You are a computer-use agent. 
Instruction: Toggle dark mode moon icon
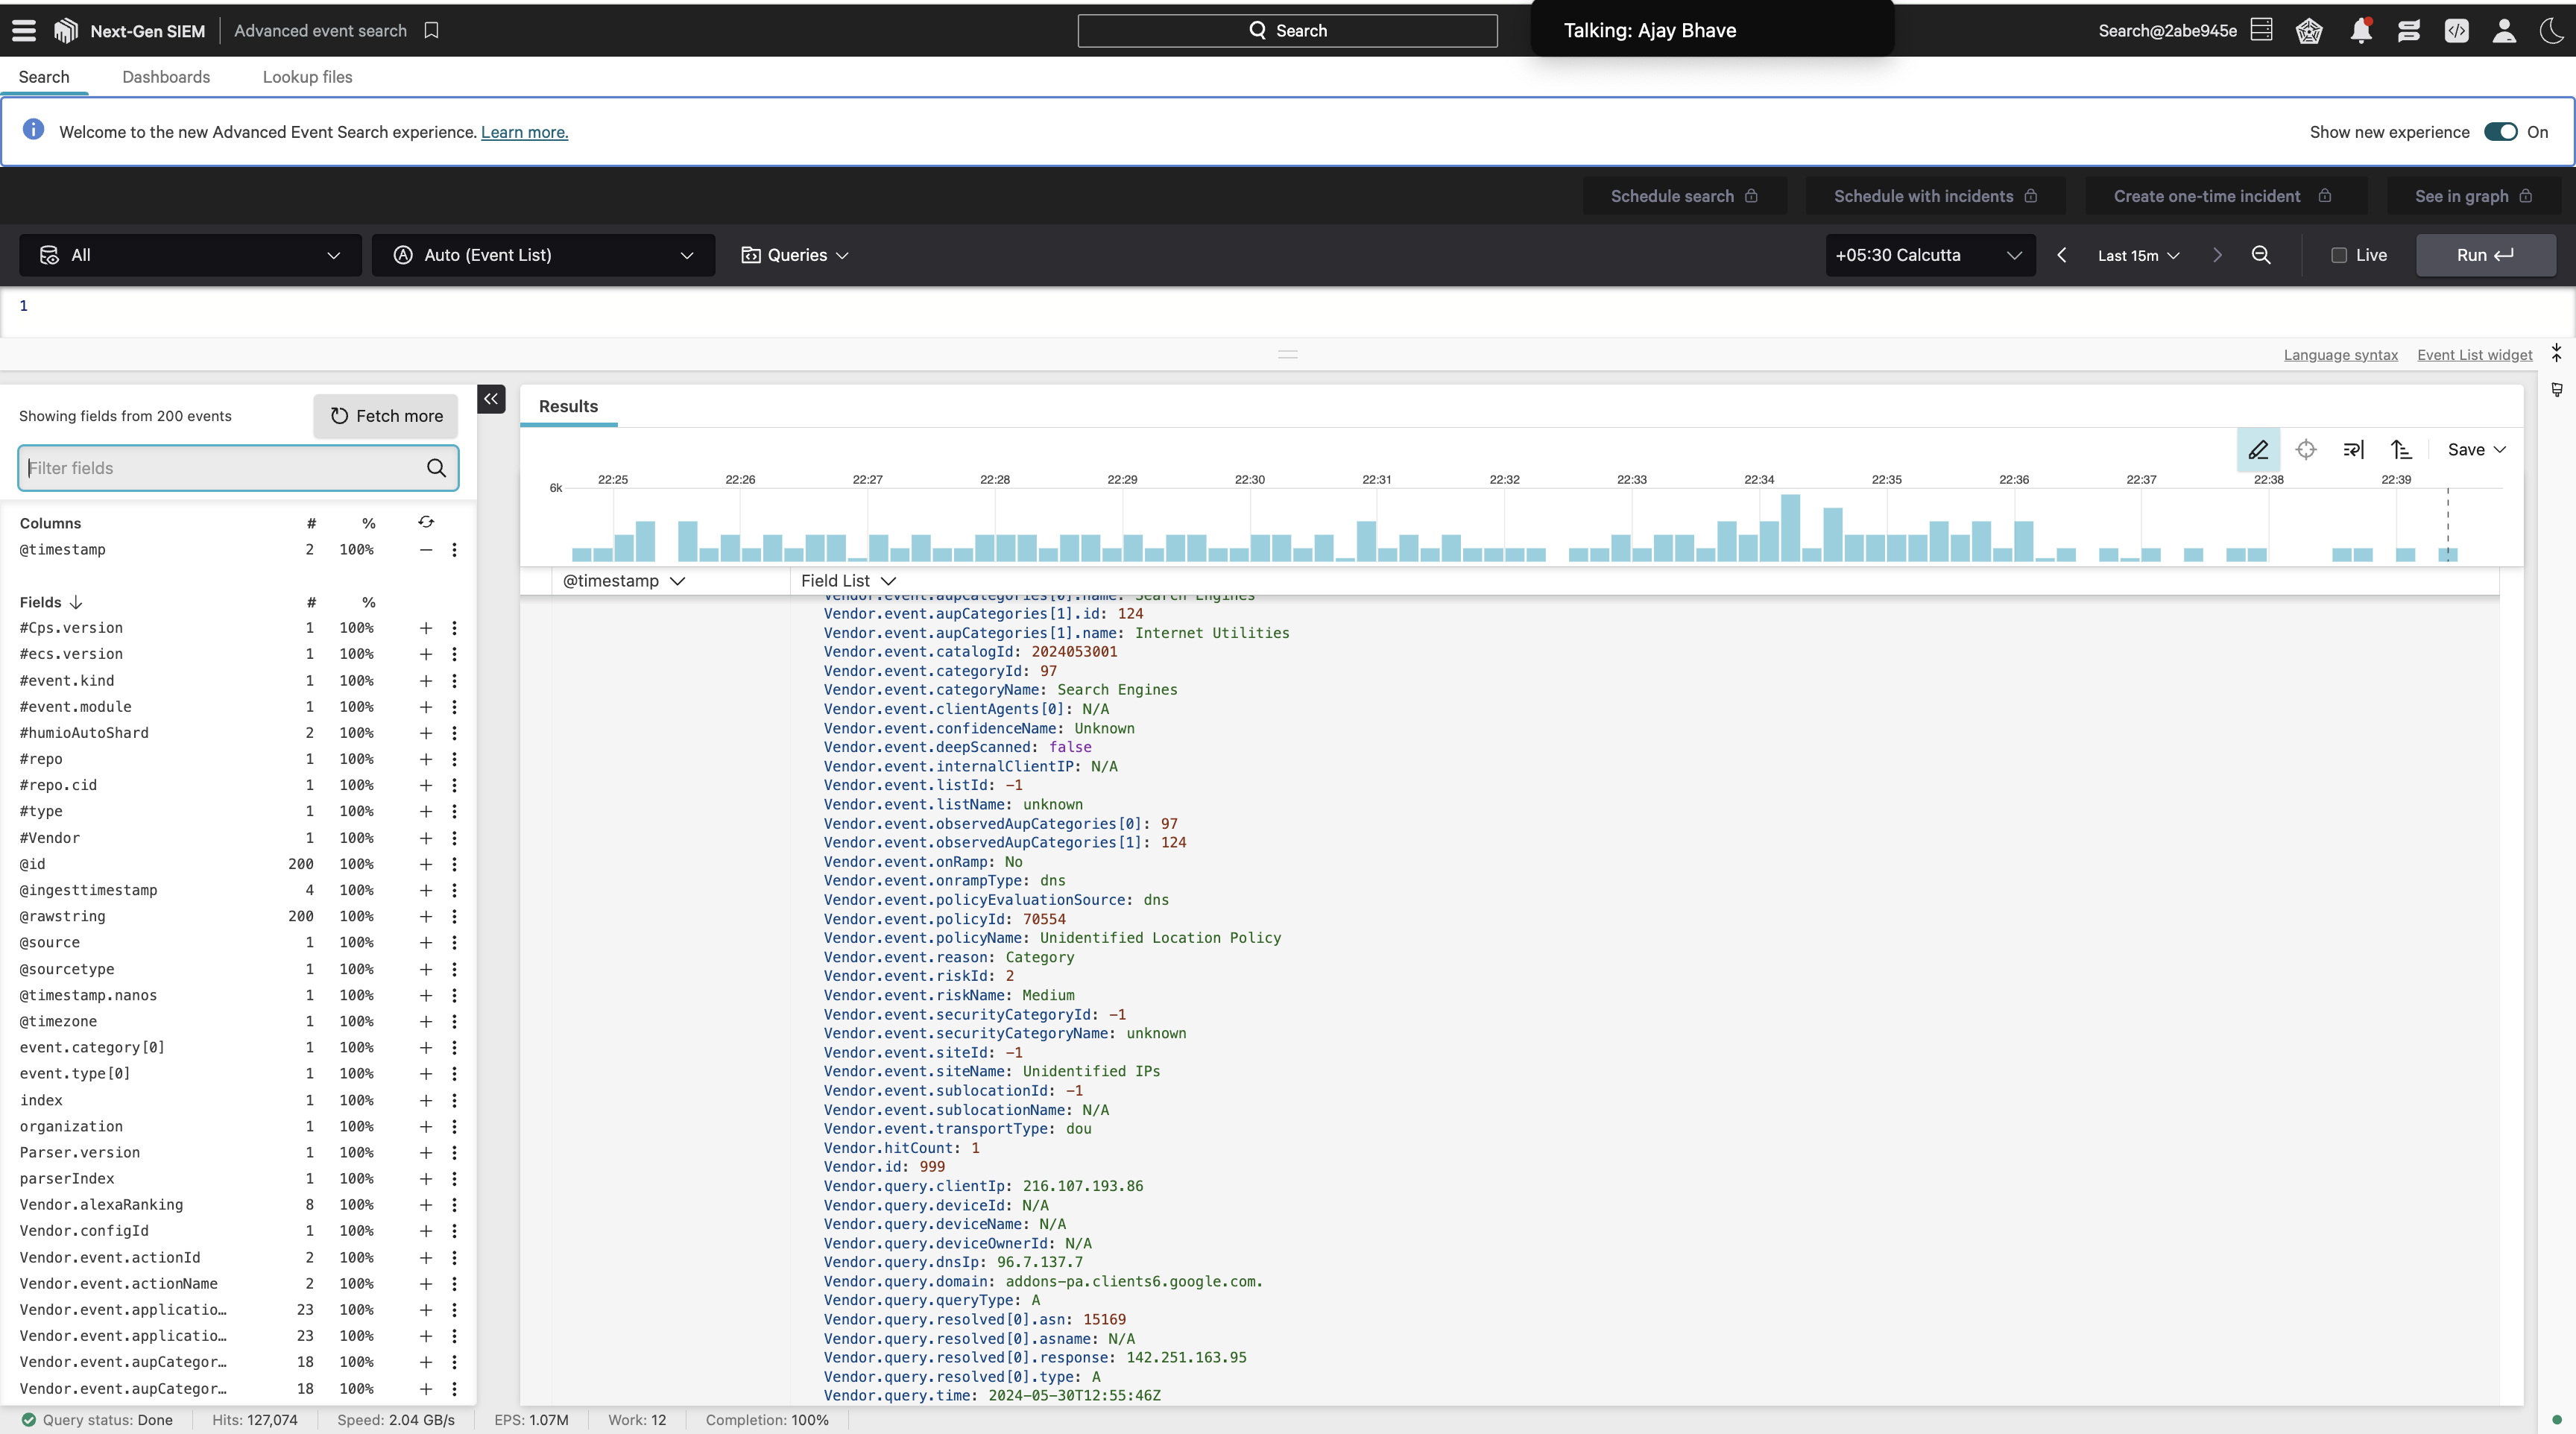point(2551,31)
